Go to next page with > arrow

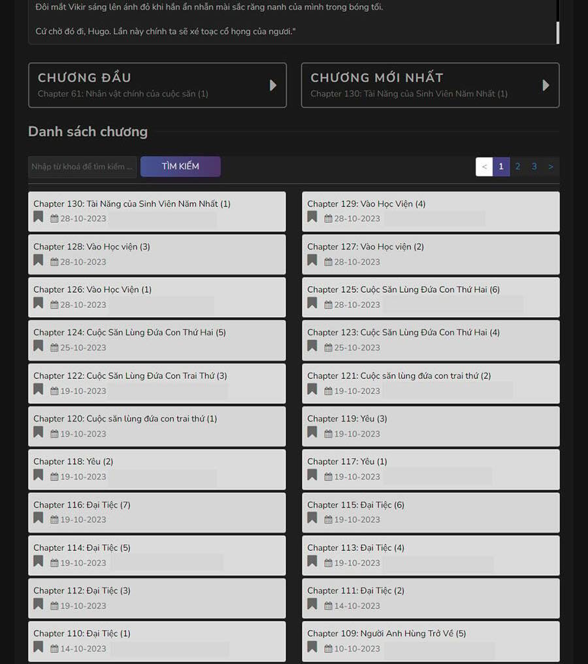coord(551,167)
